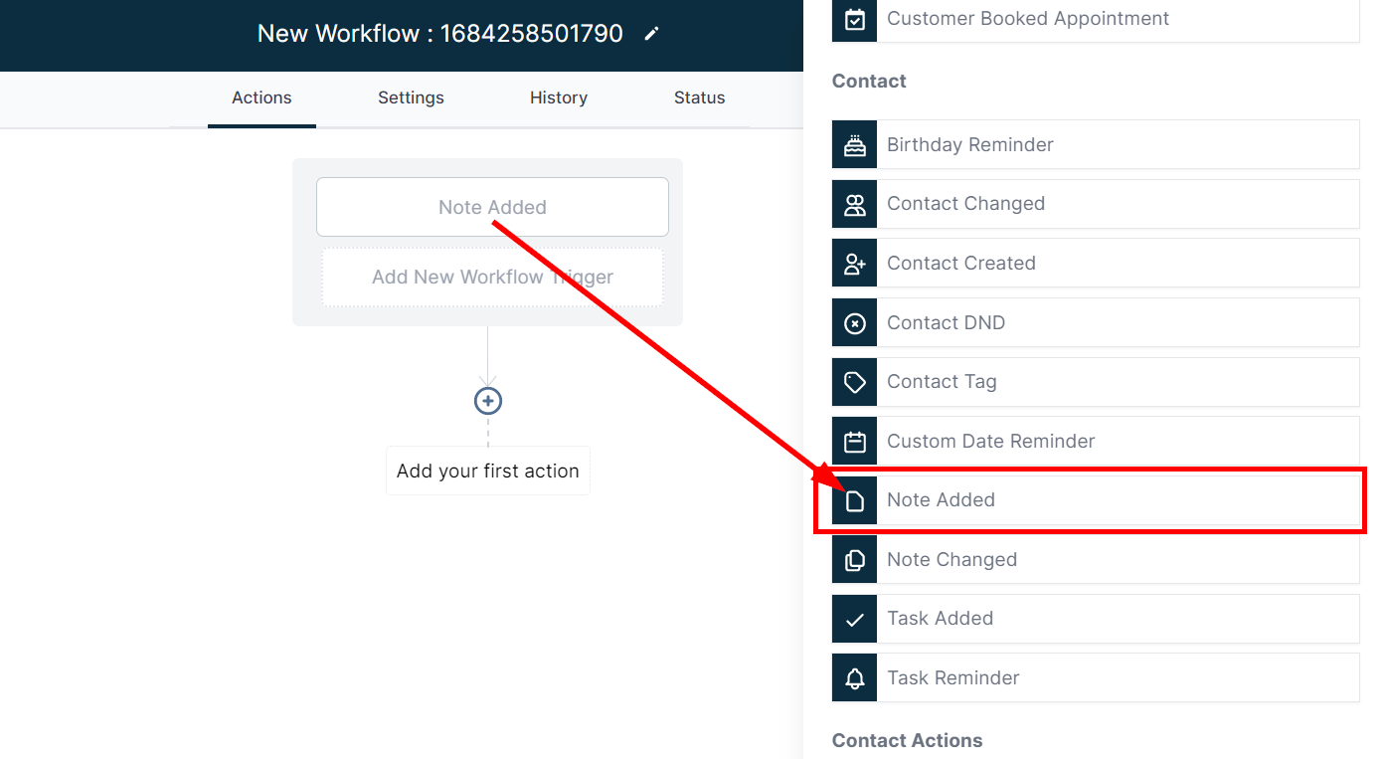Click the pencil icon to rename workflow
Screen dimensions: 1383x759
[651, 34]
